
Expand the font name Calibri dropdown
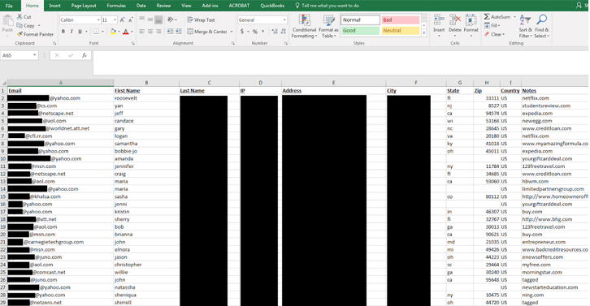click(98, 20)
